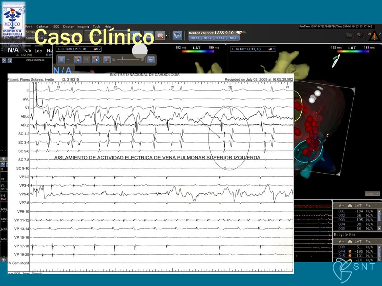
Task: Click the multi-window layout toolbar icon
Action: click(x=177, y=35)
